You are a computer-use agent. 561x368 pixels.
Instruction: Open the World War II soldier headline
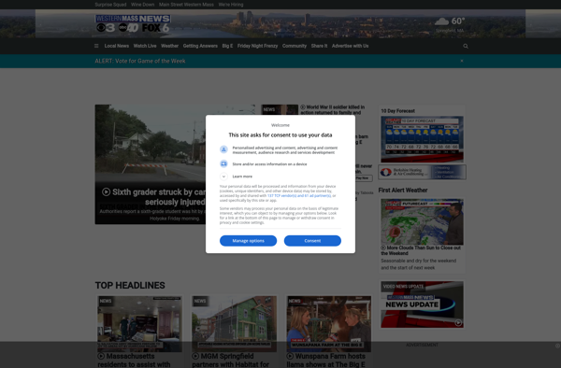(333, 109)
